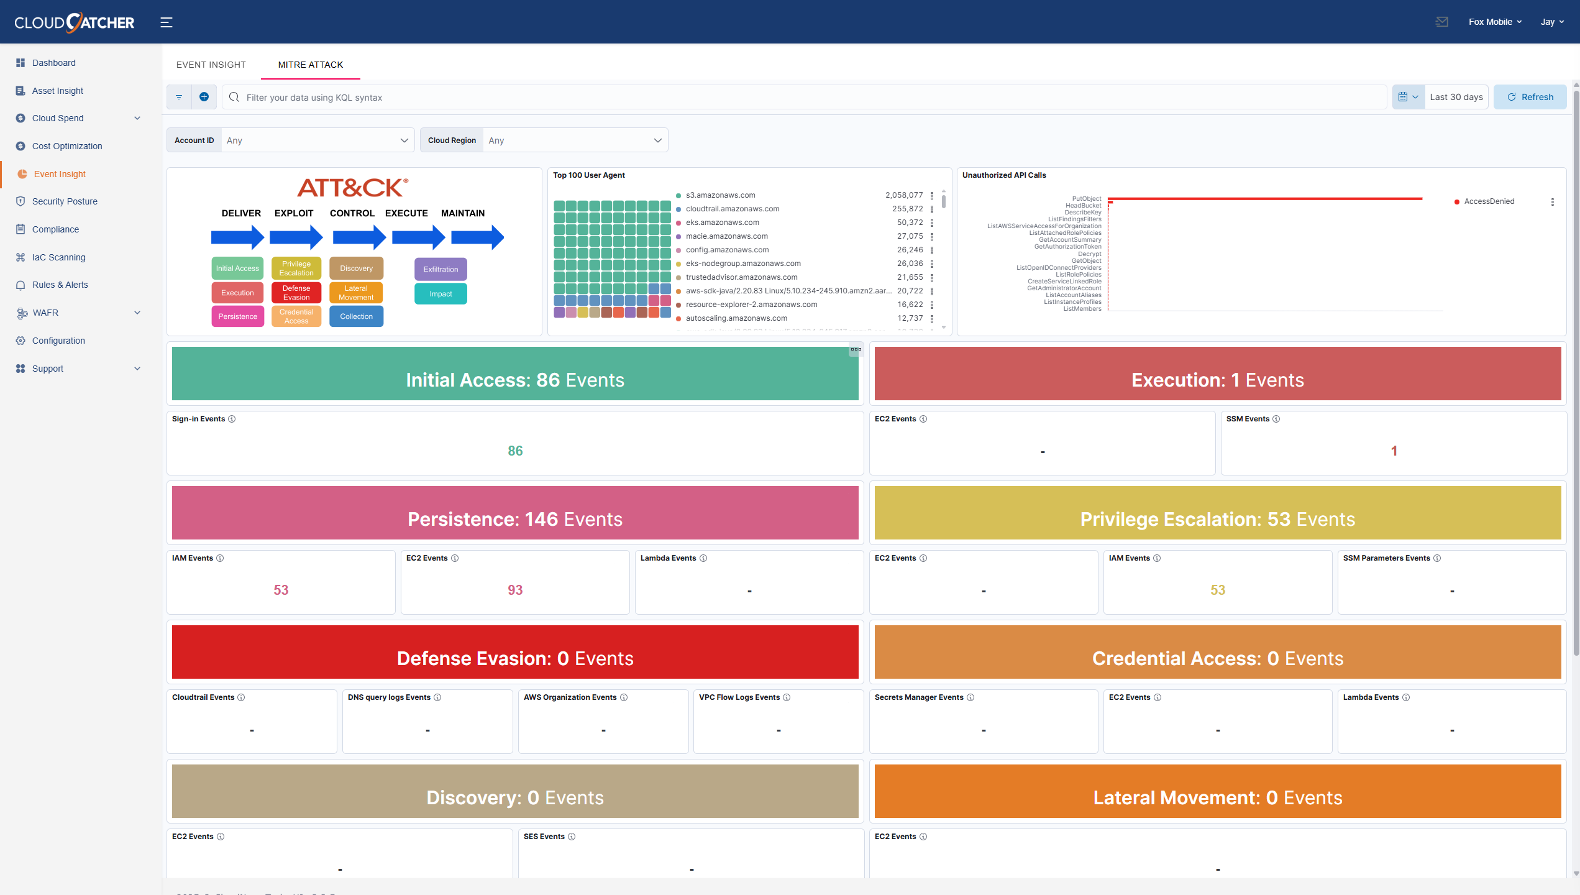This screenshot has height=895, width=1580.
Task: Open the AccessDenied legend options dots
Action: click(x=1553, y=202)
